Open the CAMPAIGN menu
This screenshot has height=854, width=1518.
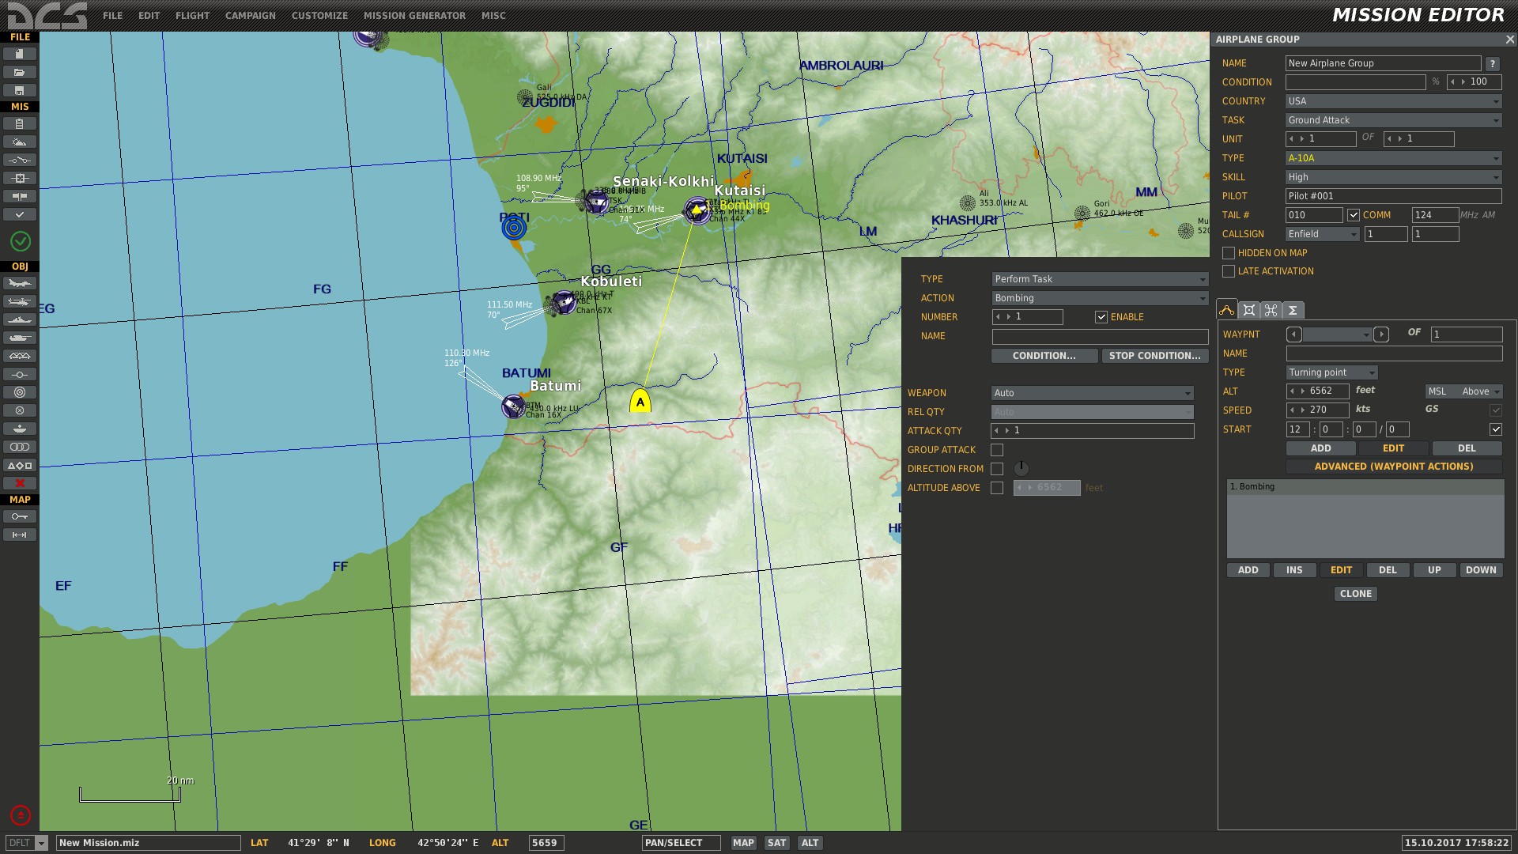point(250,16)
